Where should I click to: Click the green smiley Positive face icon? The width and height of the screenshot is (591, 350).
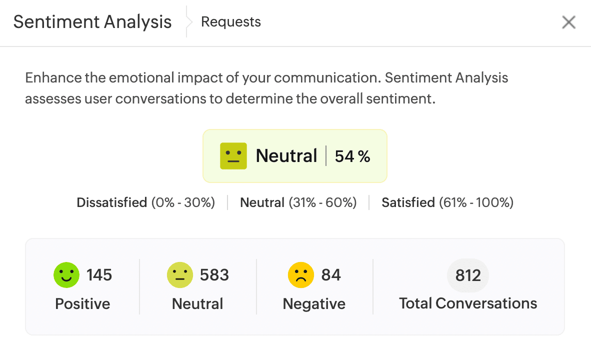66,275
